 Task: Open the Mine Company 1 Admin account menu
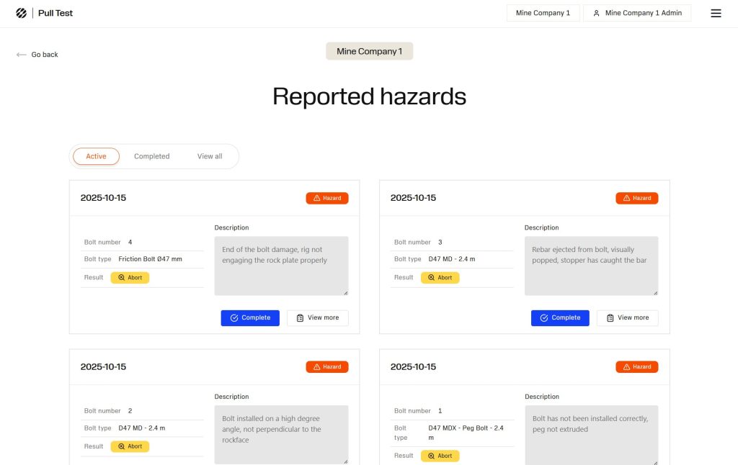tap(637, 13)
